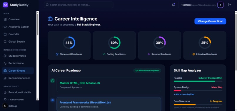Click Currently building e-commerce clone text
Viewport: 237px width, 111px height.
pyautogui.click(x=79, y=107)
